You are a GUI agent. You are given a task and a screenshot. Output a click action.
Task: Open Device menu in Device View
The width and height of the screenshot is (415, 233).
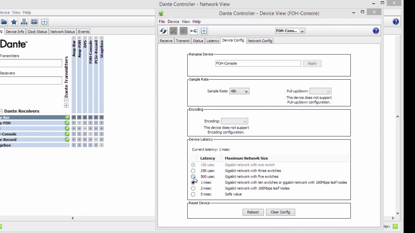pyautogui.click(x=173, y=21)
